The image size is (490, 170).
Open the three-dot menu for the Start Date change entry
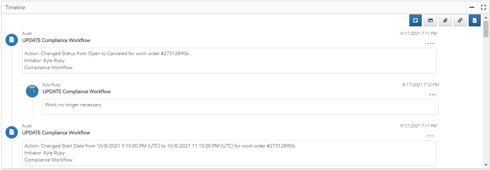tap(430, 136)
